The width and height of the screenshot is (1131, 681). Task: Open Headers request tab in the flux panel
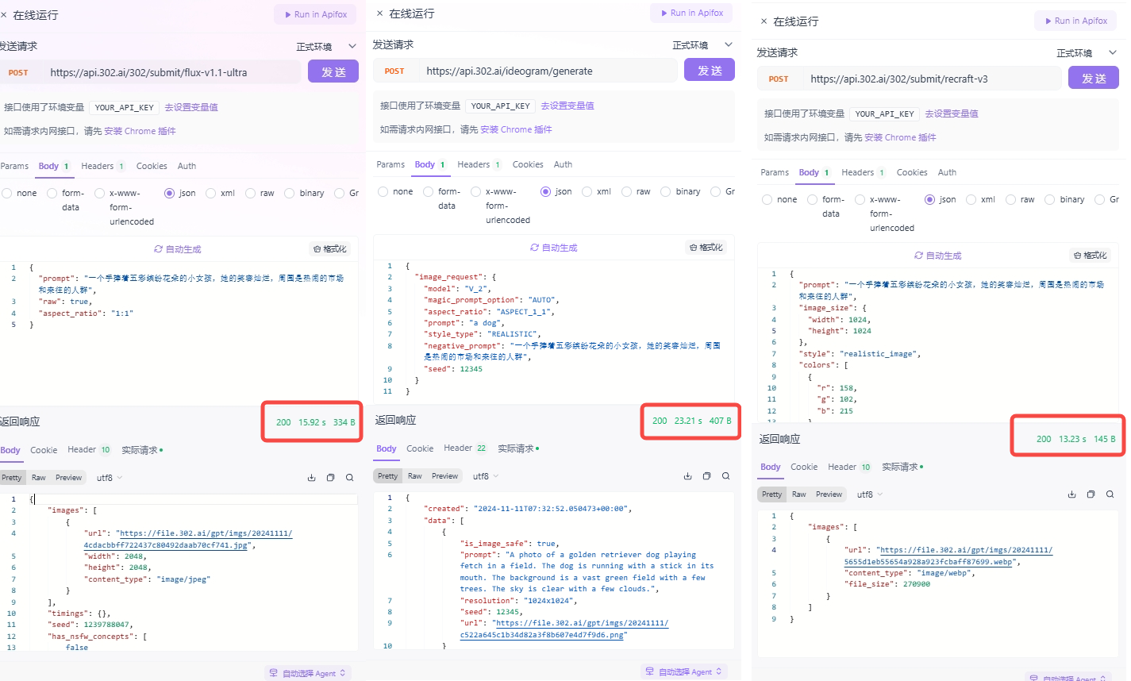coord(103,166)
